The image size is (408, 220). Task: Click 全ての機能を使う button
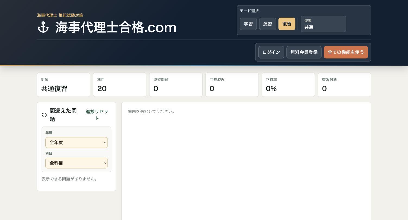click(x=346, y=52)
